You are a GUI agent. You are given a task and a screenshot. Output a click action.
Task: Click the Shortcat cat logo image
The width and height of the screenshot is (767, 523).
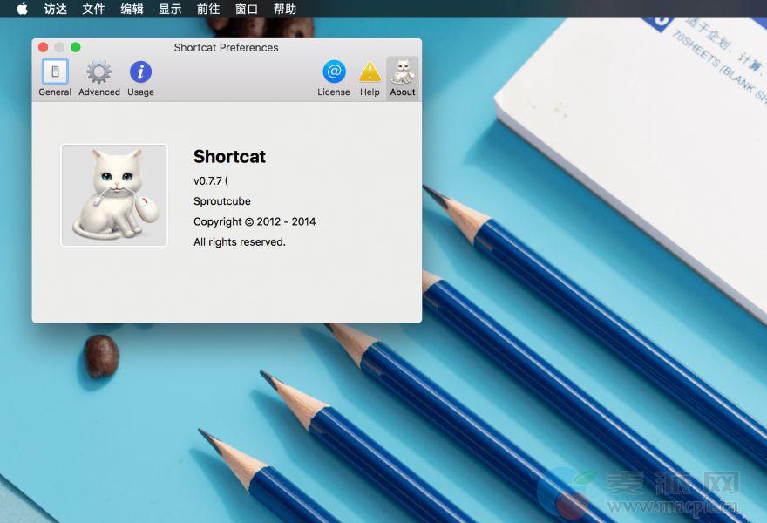[x=114, y=195]
